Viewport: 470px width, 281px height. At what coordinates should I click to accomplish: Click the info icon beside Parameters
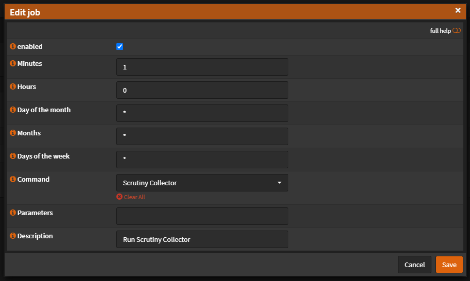click(x=12, y=213)
